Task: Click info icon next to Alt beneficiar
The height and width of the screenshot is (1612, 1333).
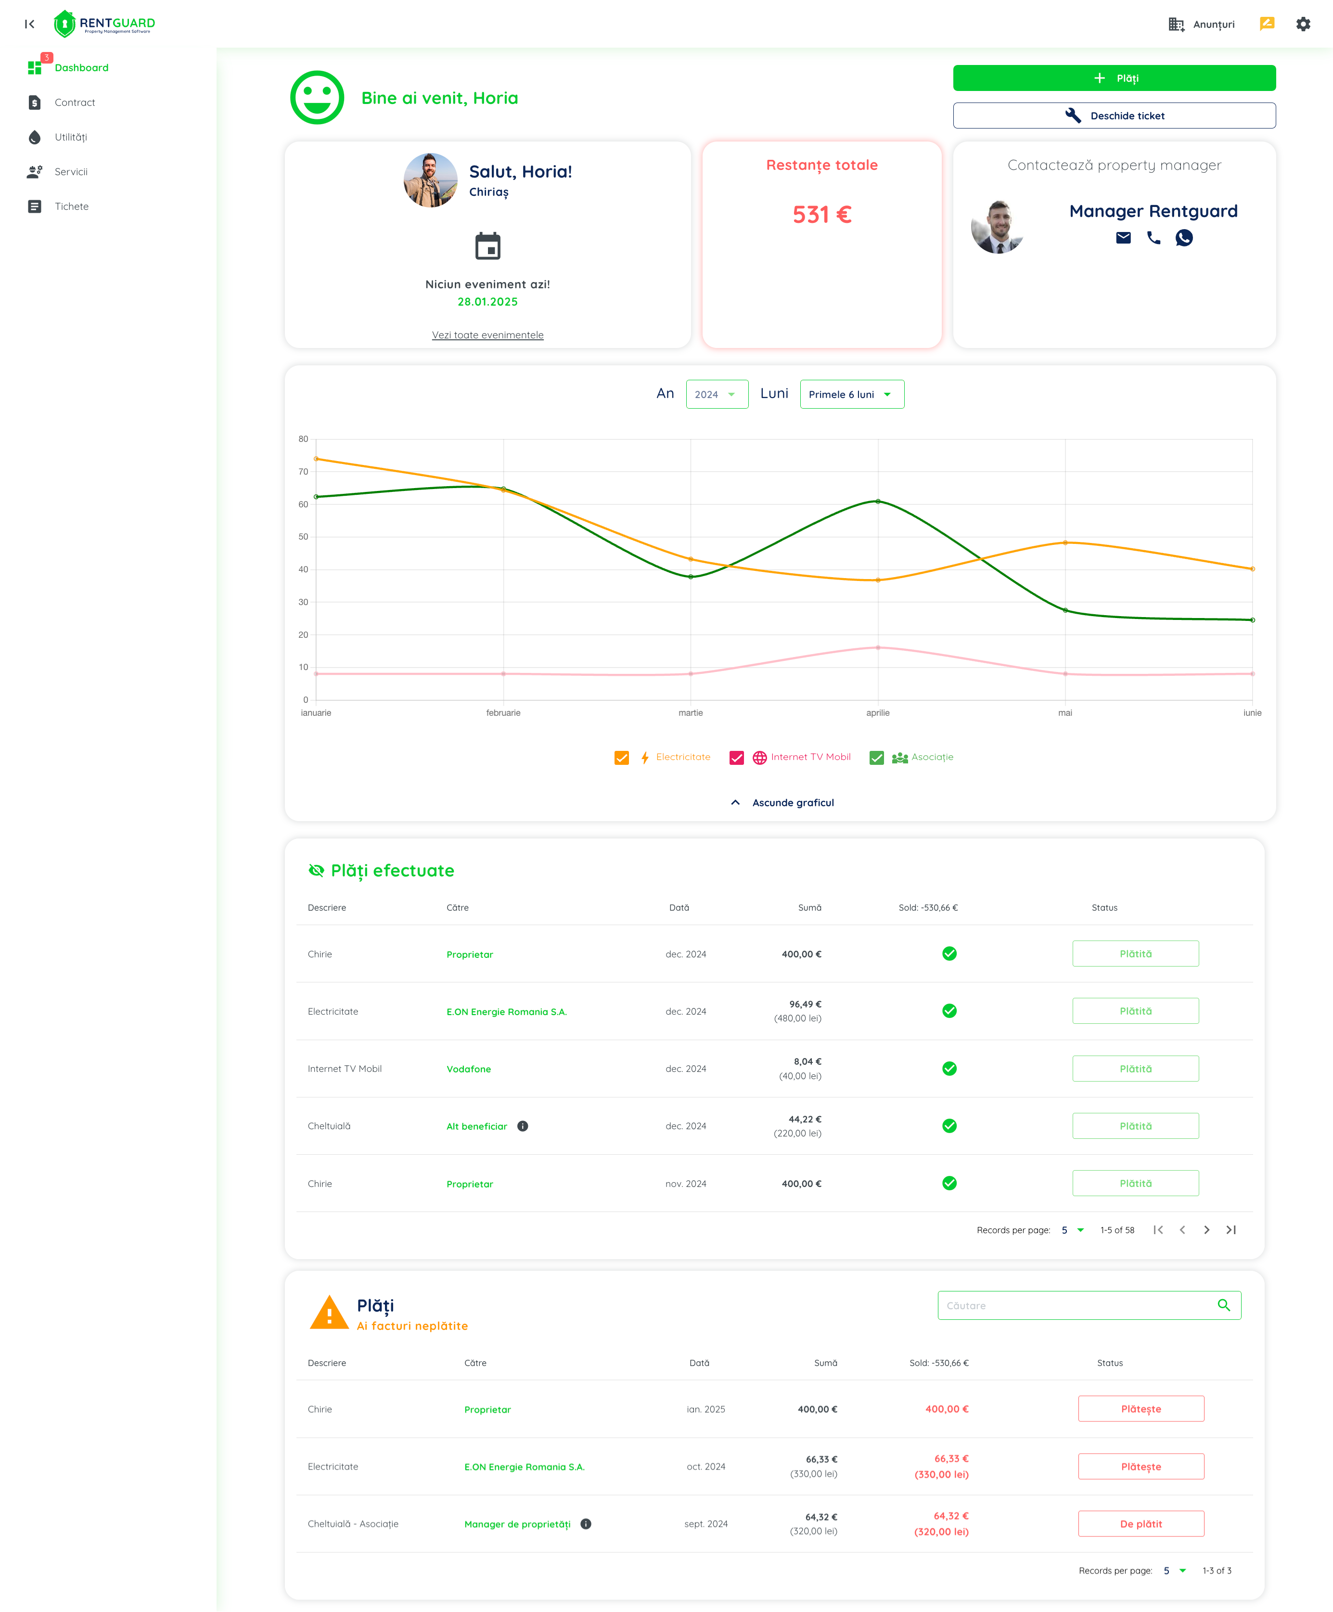Action: [x=523, y=1126]
